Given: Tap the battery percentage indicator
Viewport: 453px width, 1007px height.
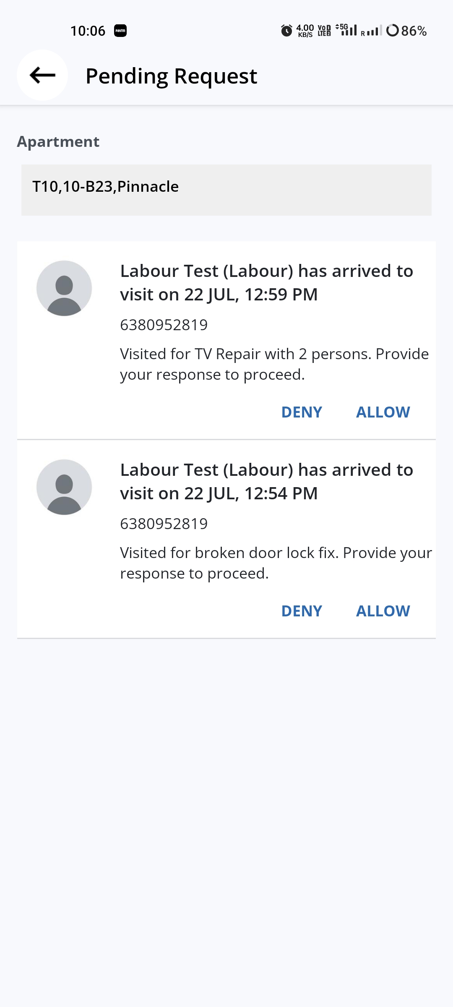Looking at the screenshot, I should point(406,31).
